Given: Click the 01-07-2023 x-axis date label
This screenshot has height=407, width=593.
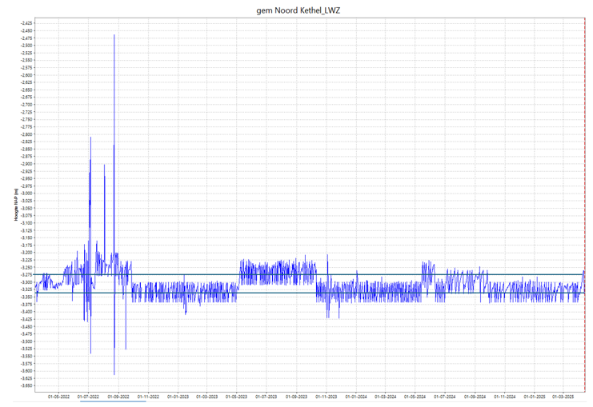Looking at the screenshot, I should point(266,396).
